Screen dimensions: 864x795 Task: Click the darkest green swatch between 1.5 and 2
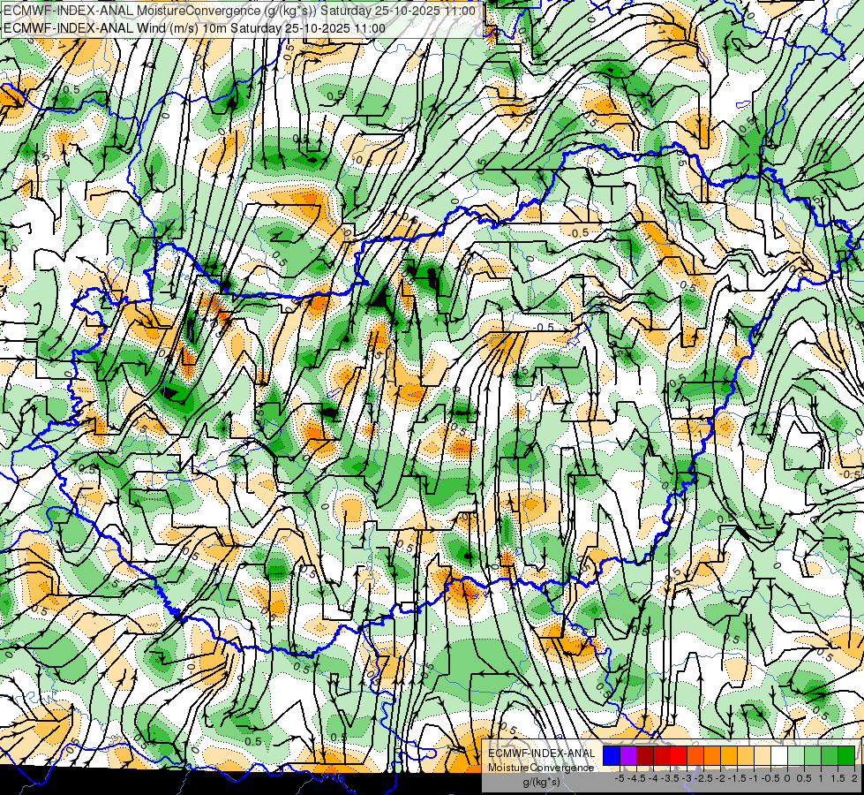coord(846,756)
